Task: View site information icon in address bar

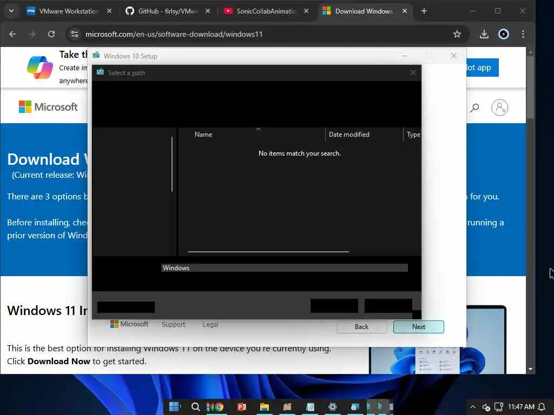Action: [75, 34]
